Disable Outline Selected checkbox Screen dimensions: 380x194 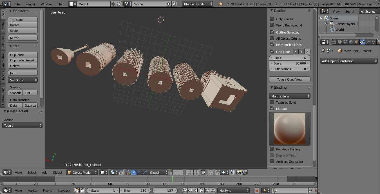click(x=272, y=32)
